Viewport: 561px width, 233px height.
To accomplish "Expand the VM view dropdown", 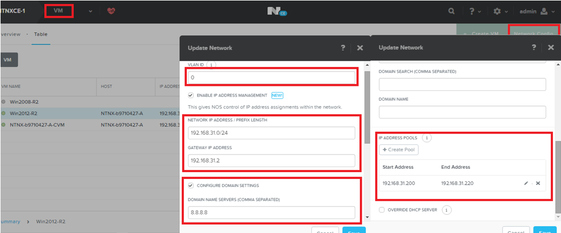I will pyautogui.click(x=90, y=11).
